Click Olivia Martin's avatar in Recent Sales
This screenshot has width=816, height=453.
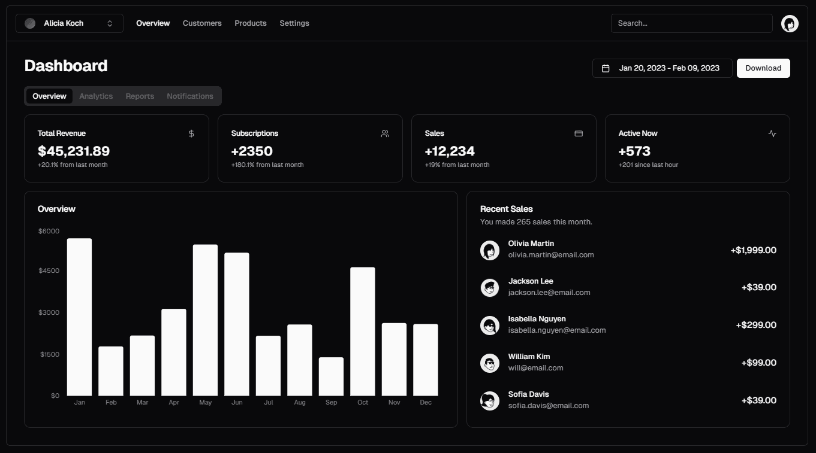coord(490,250)
